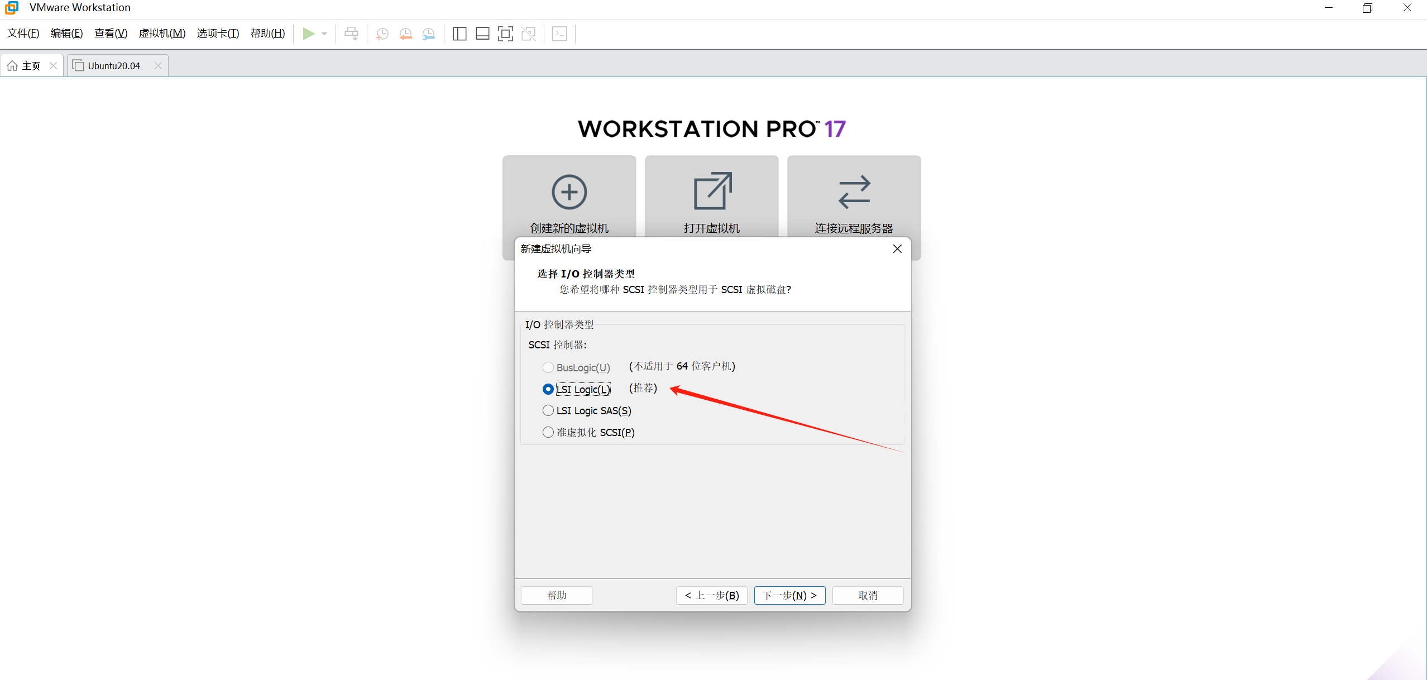Click the VMware Workstation app logo

12,8
